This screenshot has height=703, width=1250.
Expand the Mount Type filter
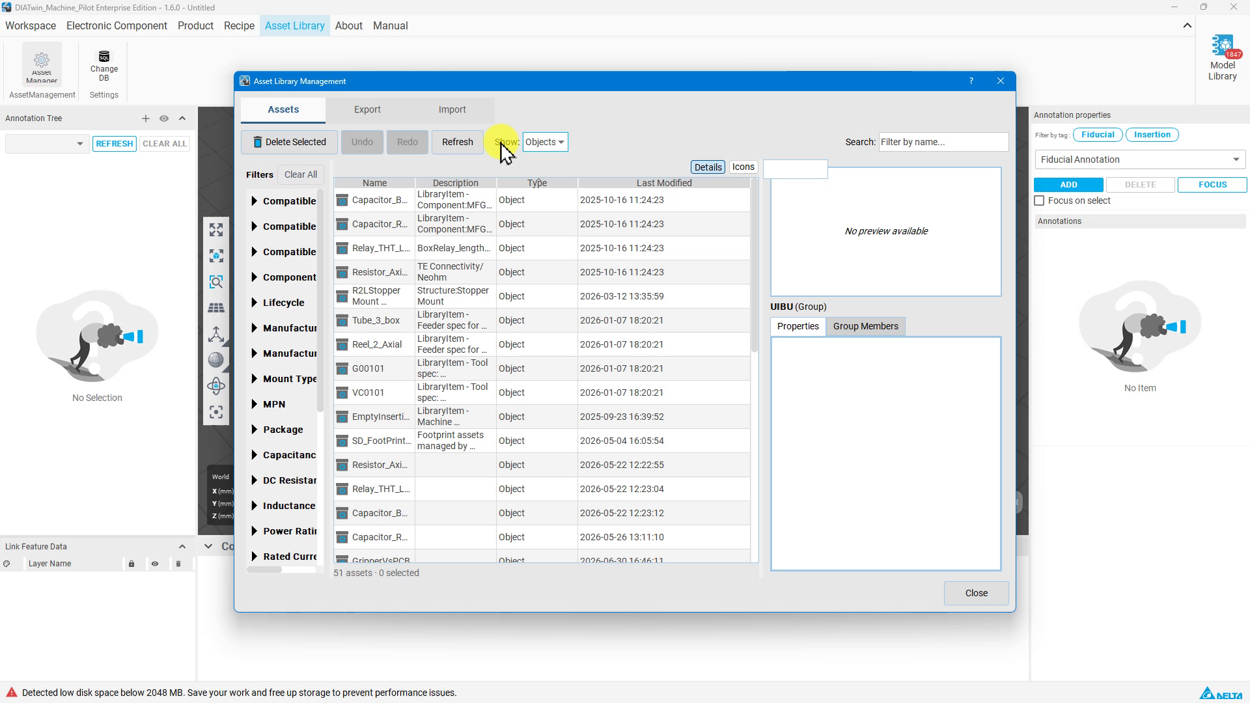point(254,379)
